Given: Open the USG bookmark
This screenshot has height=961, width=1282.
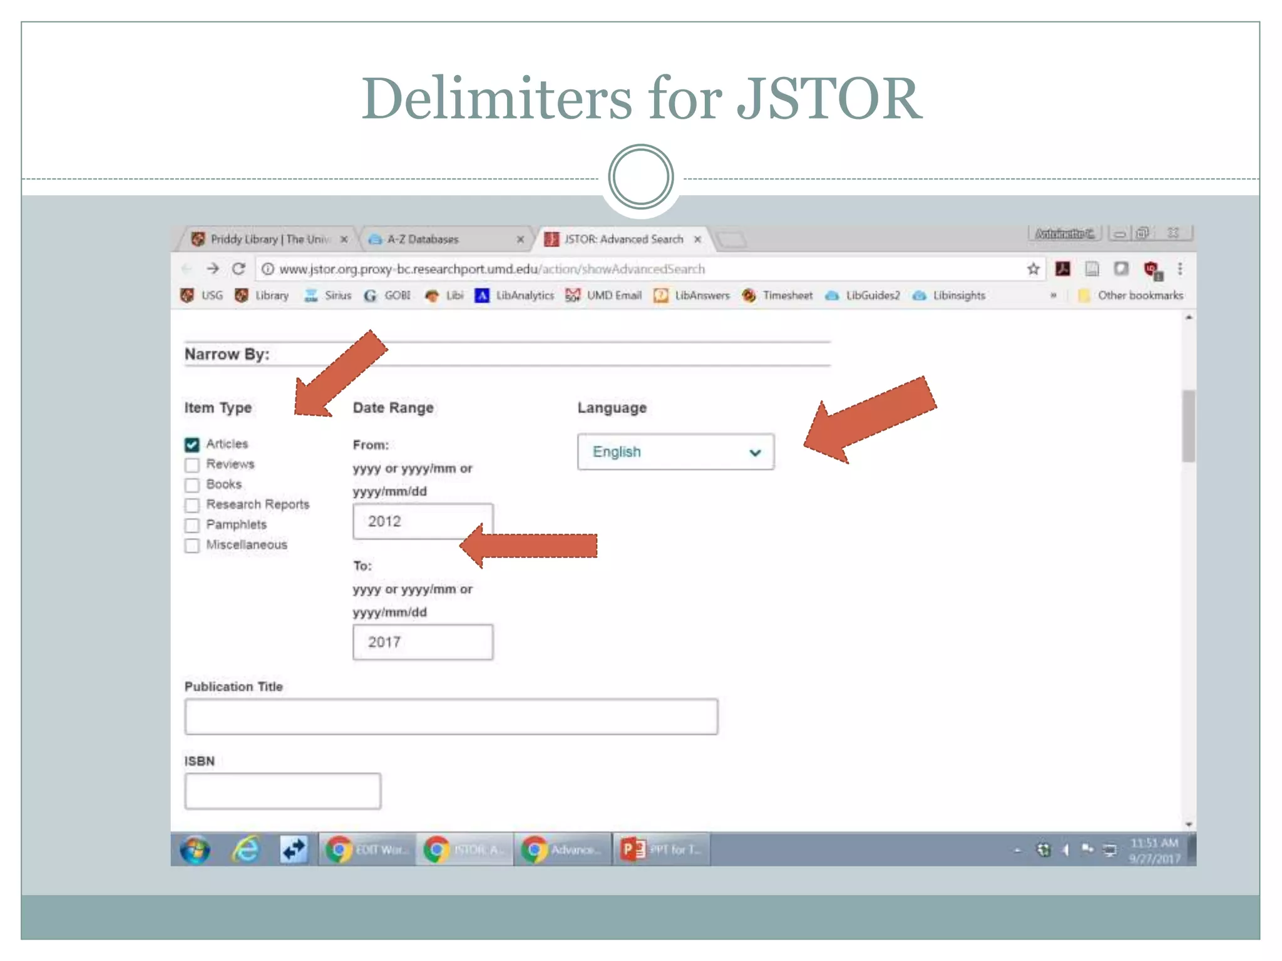Looking at the screenshot, I should pos(201,295).
